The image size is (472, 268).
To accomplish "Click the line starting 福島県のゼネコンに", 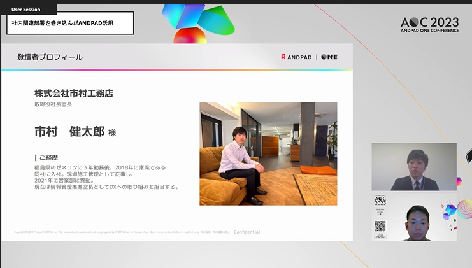I will (x=100, y=167).
